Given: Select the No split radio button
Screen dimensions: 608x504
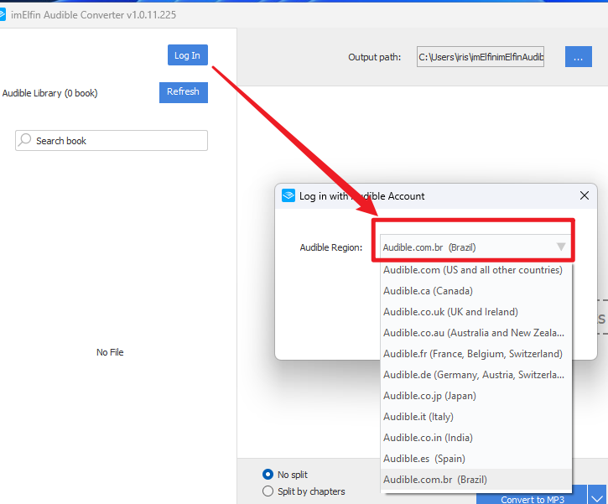Looking at the screenshot, I should pyautogui.click(x=268, y=474).
